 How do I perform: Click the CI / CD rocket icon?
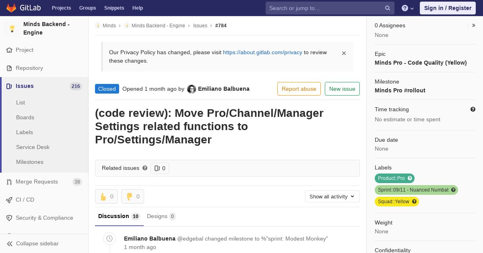[x=9, y=200]
